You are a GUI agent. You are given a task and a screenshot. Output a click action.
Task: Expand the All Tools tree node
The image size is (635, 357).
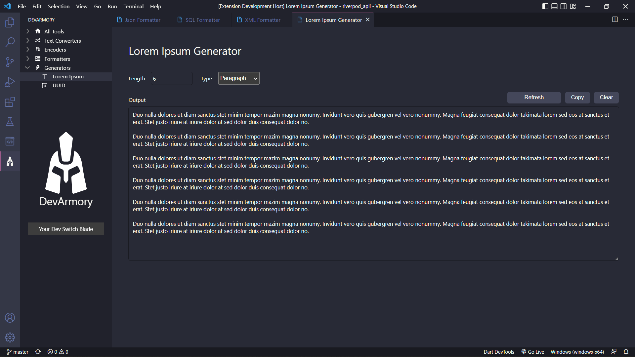28,31
